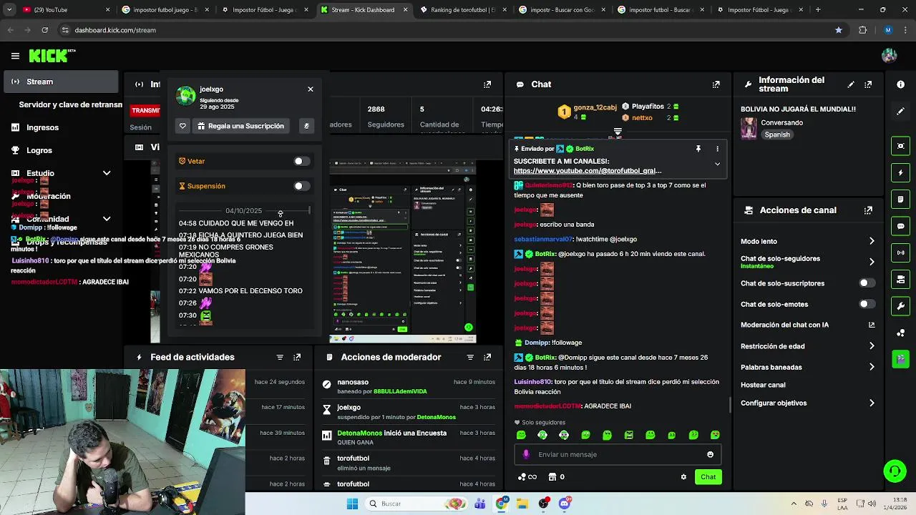The height and width of the screenshot is (515, 916).
Task: Click the purple microphone icon in chat input
Action: click(526, 454)
